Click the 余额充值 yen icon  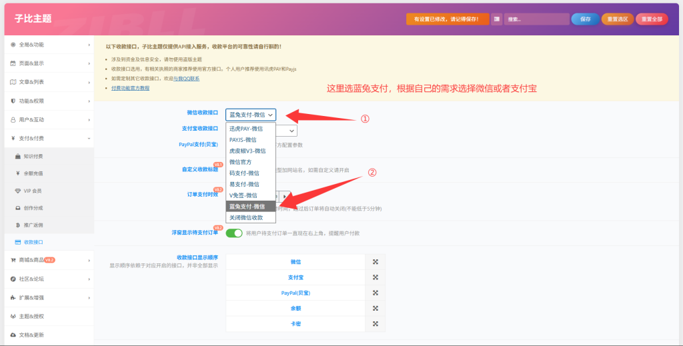[x=18, y=173]
